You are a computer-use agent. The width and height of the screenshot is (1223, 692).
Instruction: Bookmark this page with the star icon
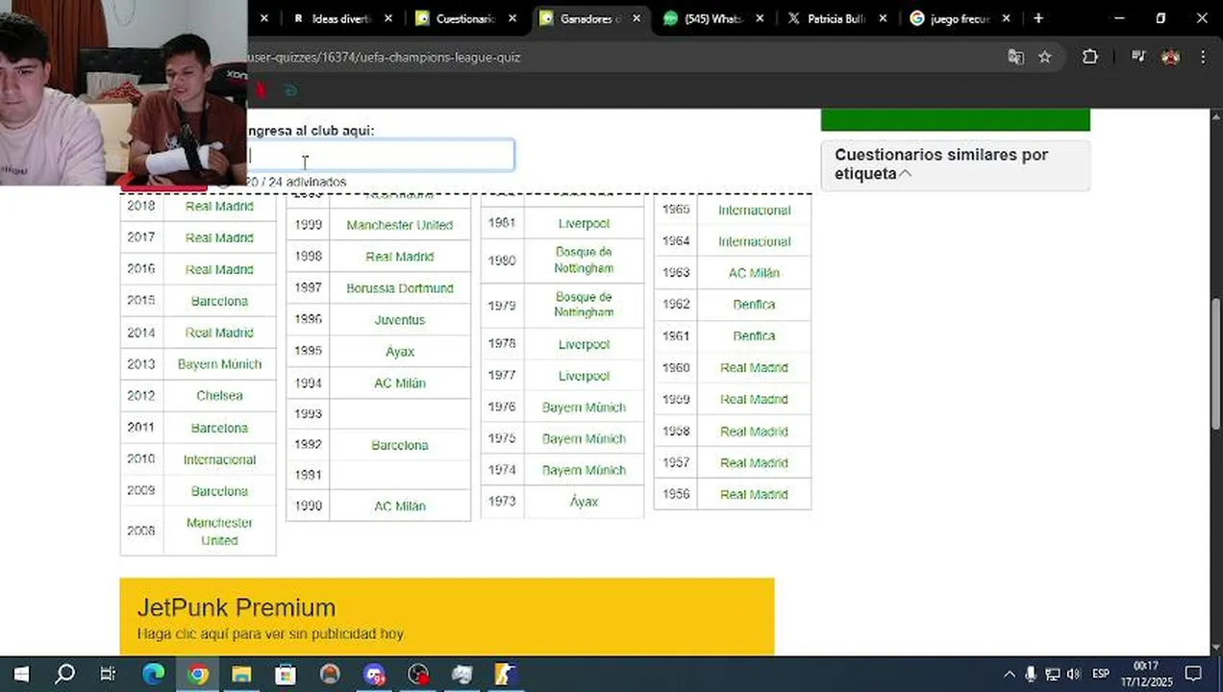coord(1045,57)
